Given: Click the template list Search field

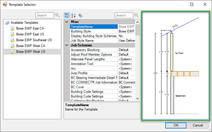Looking at the screenshot, I should [45, 15].
